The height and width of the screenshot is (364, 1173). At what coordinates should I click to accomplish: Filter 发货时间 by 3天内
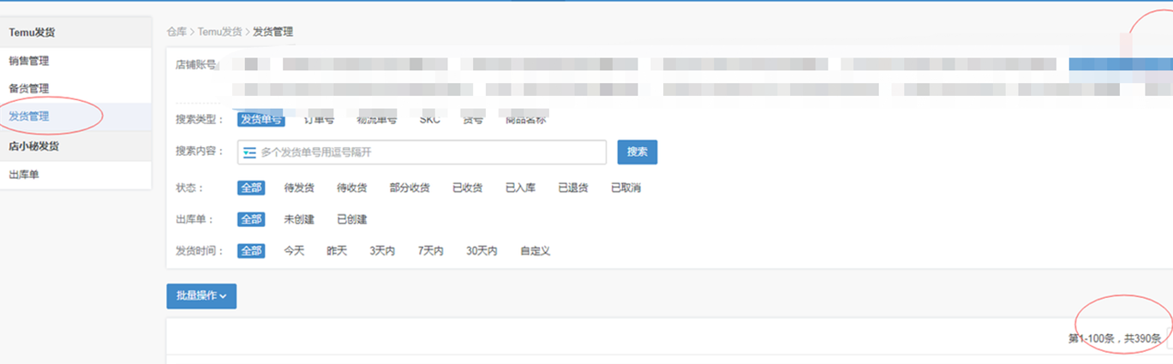click(x=382, y=251)
